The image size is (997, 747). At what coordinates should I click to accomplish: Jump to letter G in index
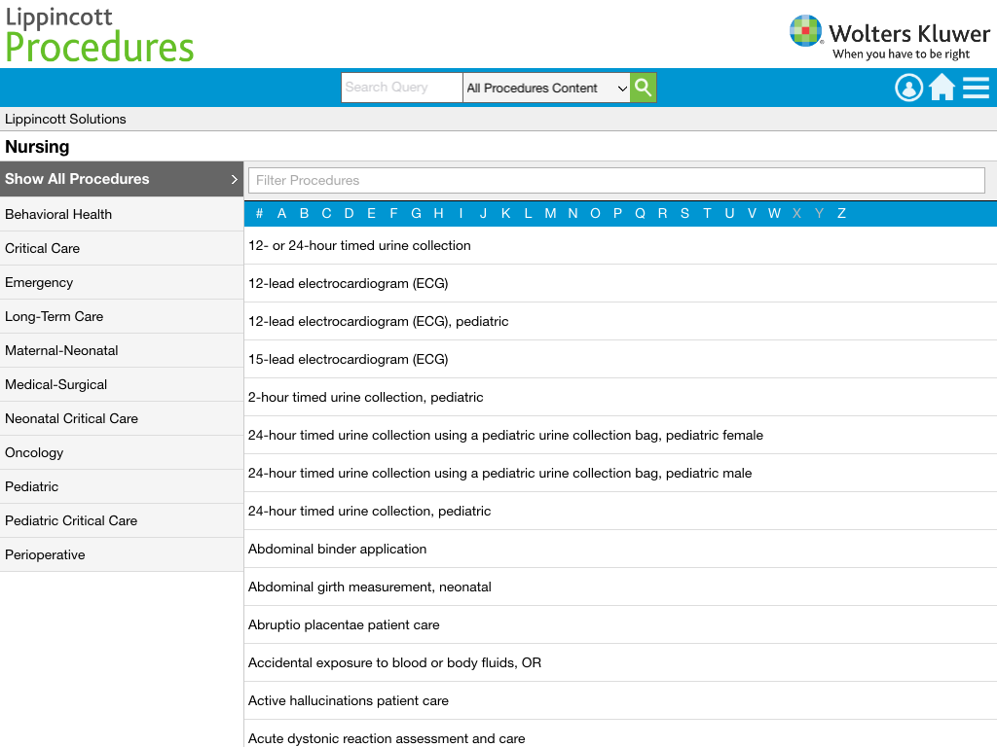(x=416, y=213)
